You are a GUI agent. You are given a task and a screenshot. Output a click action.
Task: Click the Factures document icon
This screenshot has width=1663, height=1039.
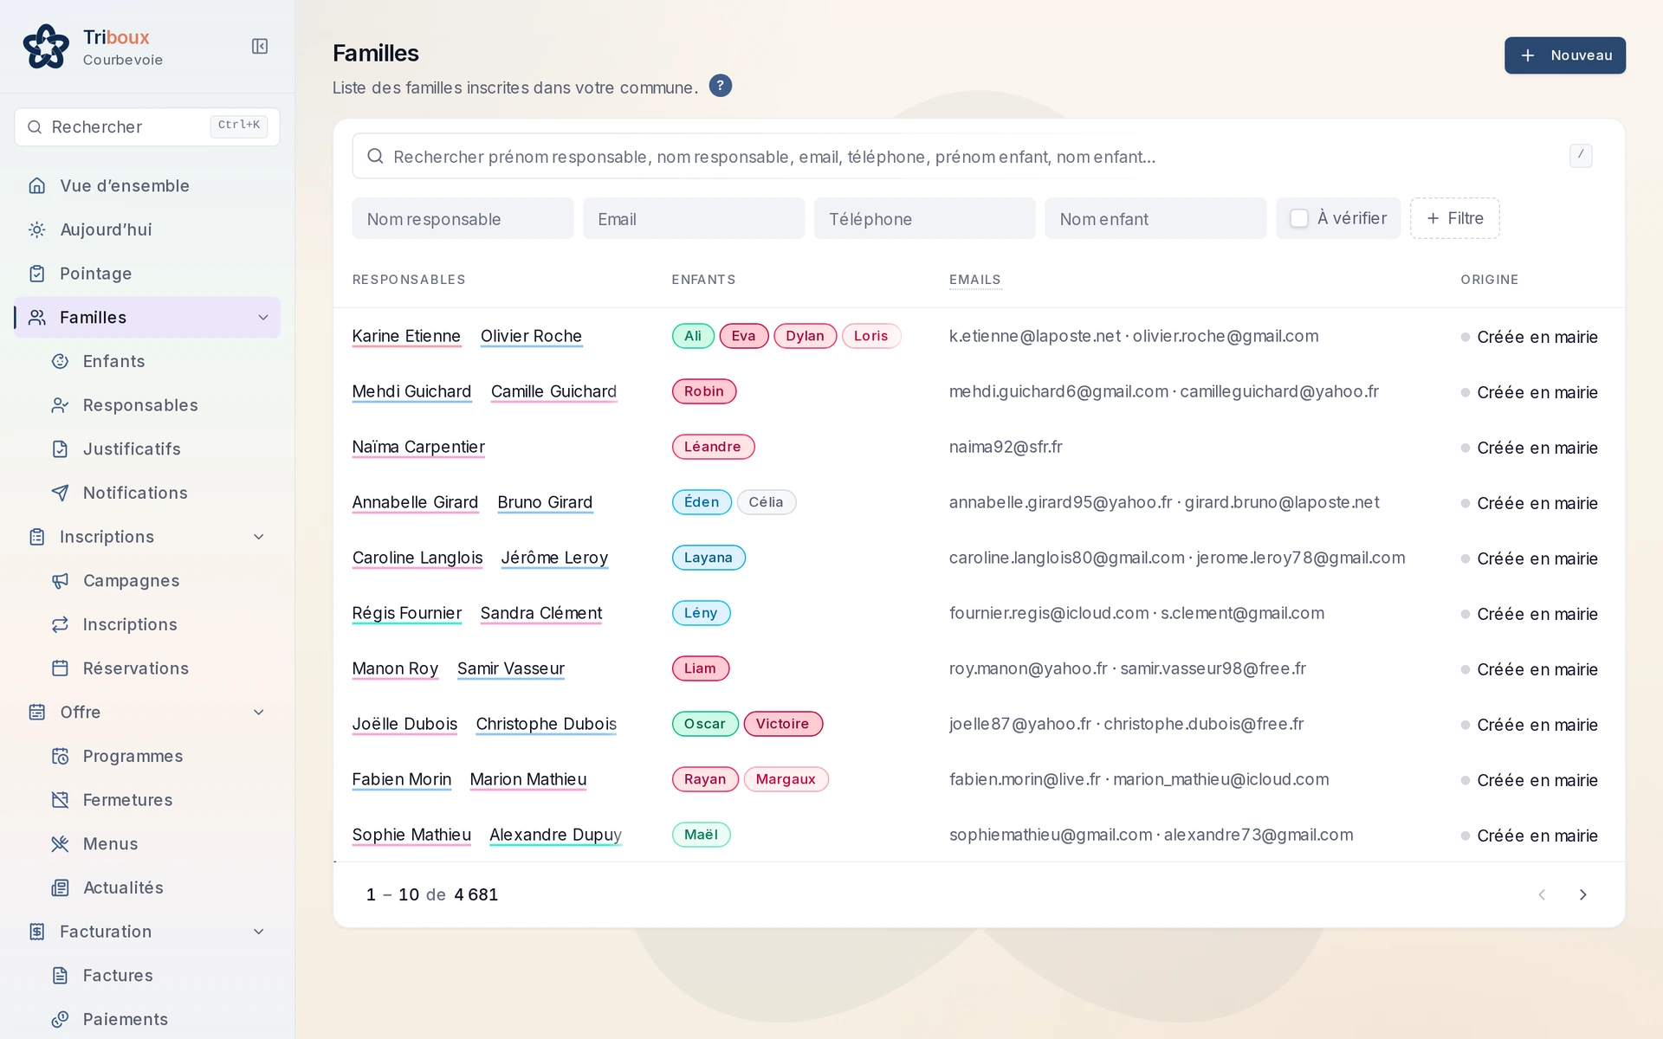60,976
